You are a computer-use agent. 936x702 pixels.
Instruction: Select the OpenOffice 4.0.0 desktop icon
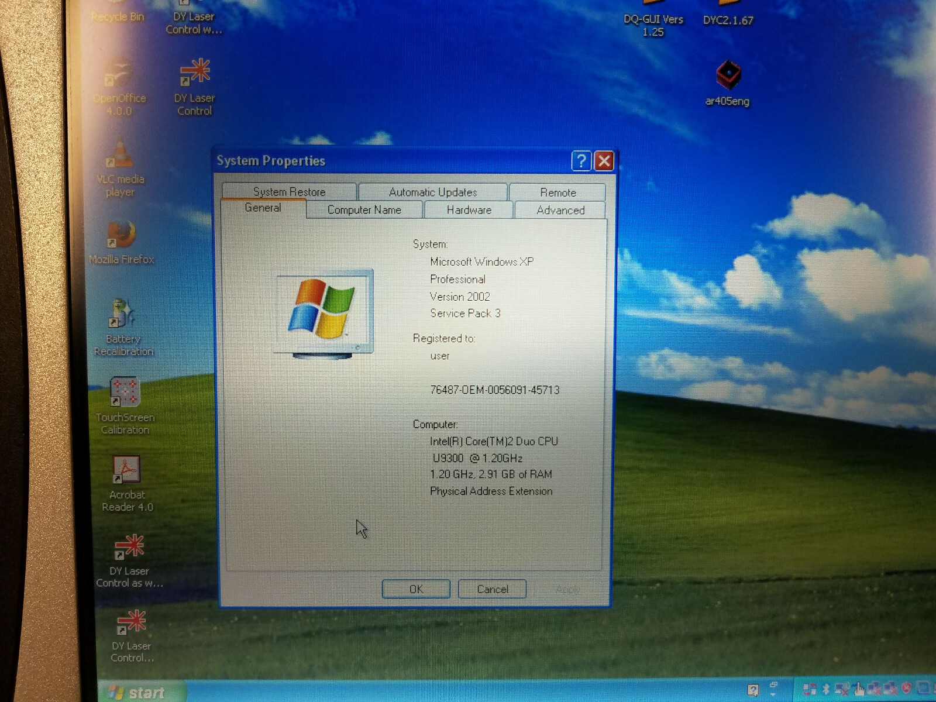(x=119, y=88)
